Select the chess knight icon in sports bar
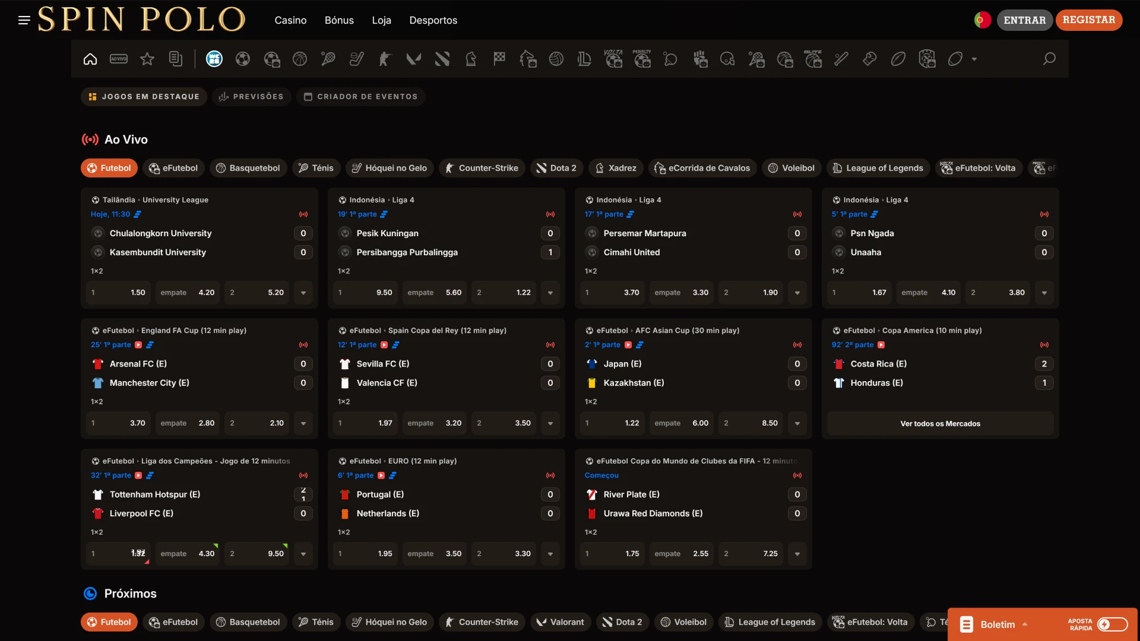Viewport: 1140px width, 641px height. click(471, 59)
